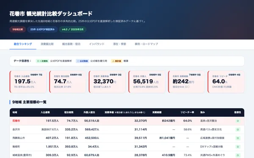254x158 pixels.
Task: Open the 74.7万人 宿泊客数 card
Action: tap(68, 82)
